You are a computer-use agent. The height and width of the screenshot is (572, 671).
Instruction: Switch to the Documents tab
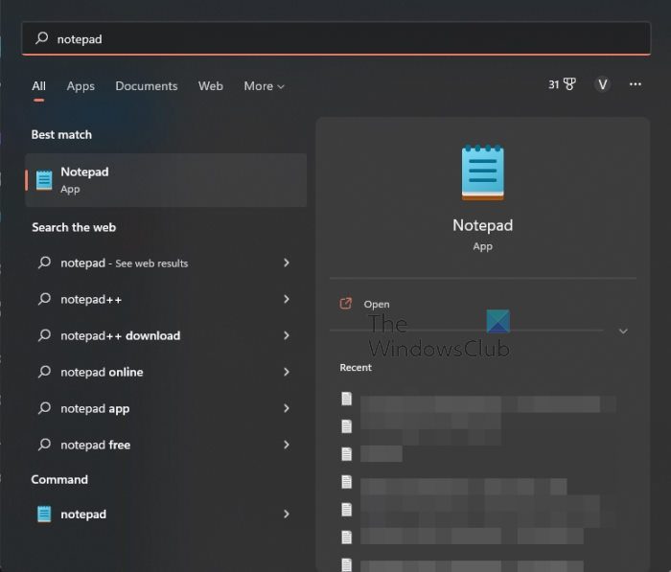coord(147,86)
